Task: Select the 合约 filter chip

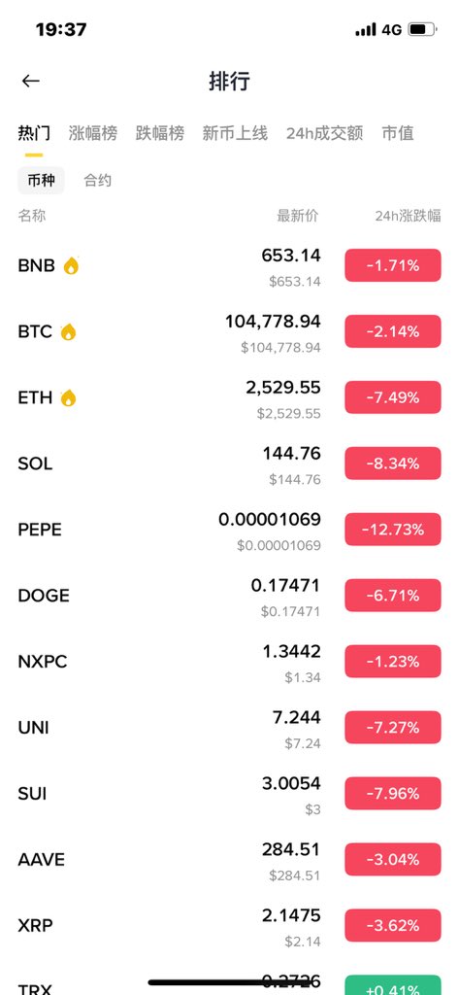Action: tap(98, 180)
